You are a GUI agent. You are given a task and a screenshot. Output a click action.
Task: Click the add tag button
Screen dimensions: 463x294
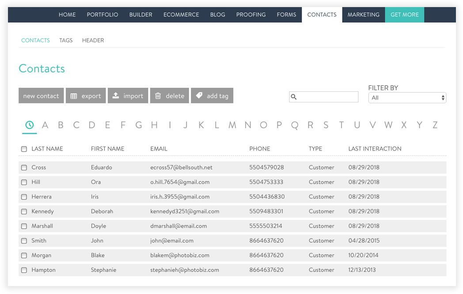click(212, 96)
